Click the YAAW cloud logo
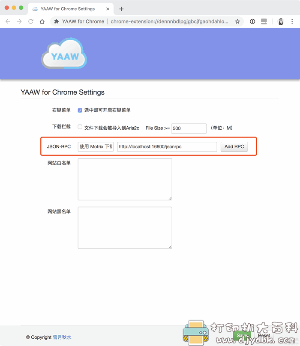 64,53
